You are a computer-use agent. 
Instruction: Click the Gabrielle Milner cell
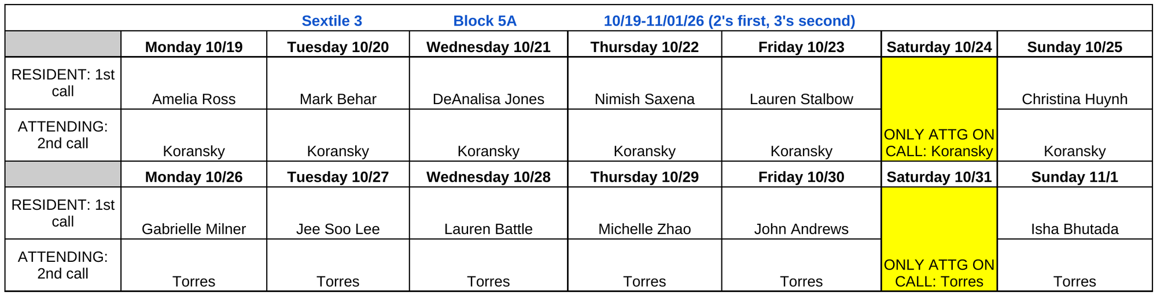[x=194, y=213]
